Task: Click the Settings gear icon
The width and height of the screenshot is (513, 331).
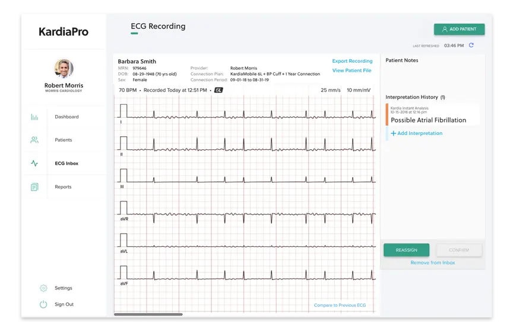Action: click(x=43, y=288)
